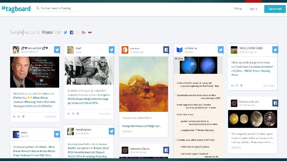This screenshot has width=287, height=161.
Task: Open National Park9 profile avatar
Action: point(16,50)
